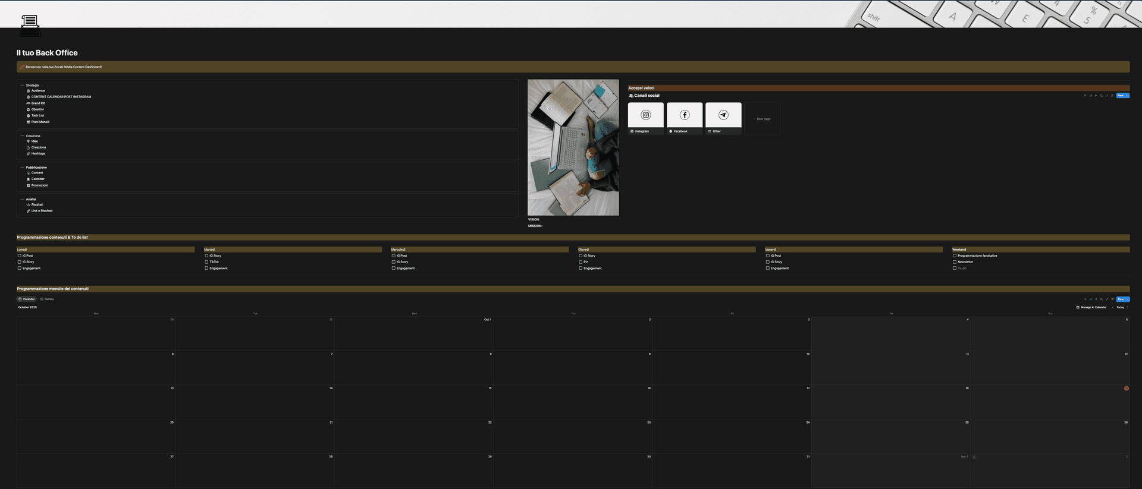The height and width of the screenshot is (489, 1142).
Task: Check IG Post under Lunedì
Action: click(20, 255)
